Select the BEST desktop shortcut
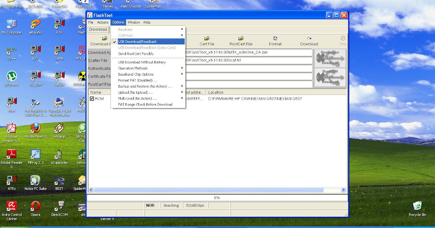Screen dimensions: 435x228 [59, 180]
